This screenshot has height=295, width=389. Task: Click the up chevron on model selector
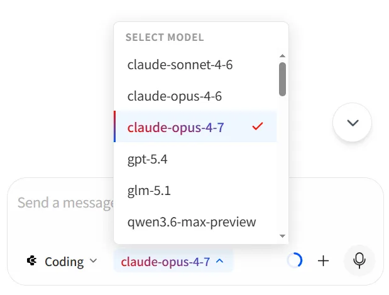point(219,261)
